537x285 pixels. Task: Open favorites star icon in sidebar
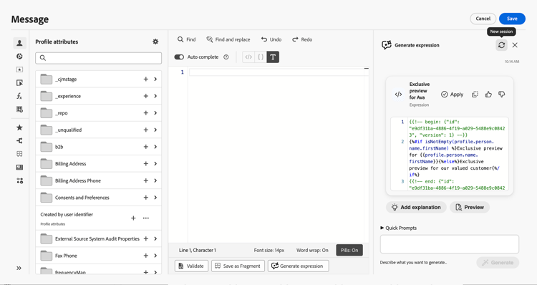point(19,127)
